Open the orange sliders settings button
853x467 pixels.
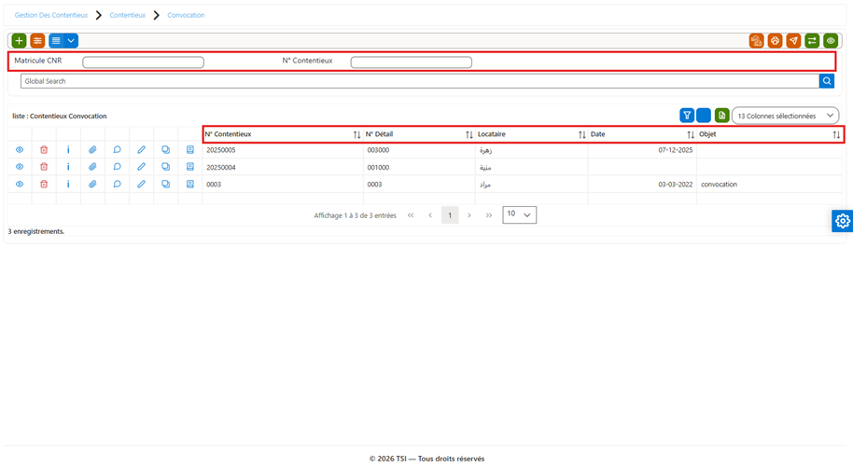[37, 41]
